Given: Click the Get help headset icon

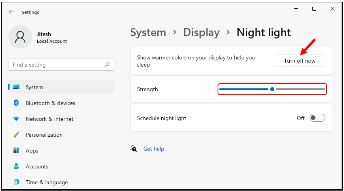Looking at the screenshot, I should pyautogui.click(x=134, y=149).
